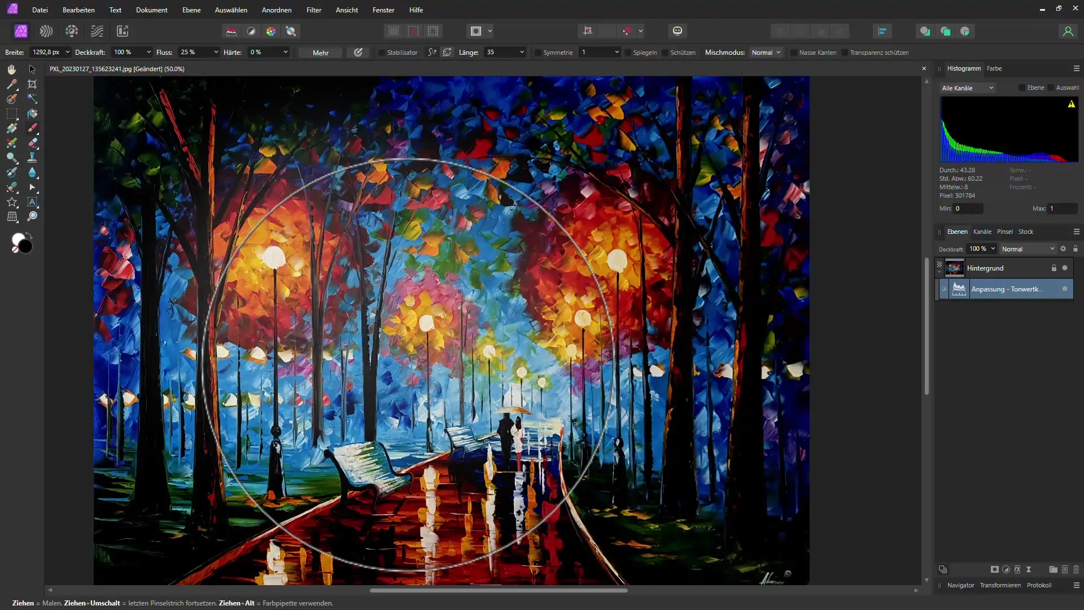Delete the selected layer with trash icon
Viewport: 1084px width, 610px height.
1076,569
